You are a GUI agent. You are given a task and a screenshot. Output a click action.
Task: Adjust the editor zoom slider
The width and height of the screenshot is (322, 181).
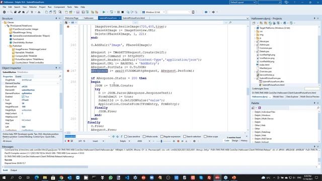[162, 141]
